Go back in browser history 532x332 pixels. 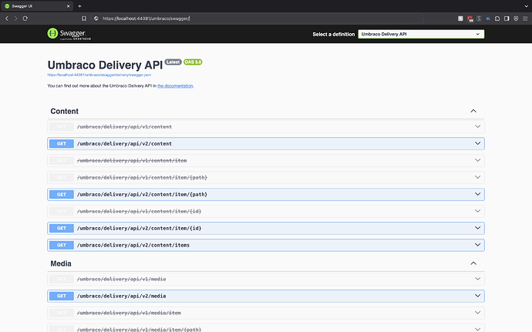point(7,18)
